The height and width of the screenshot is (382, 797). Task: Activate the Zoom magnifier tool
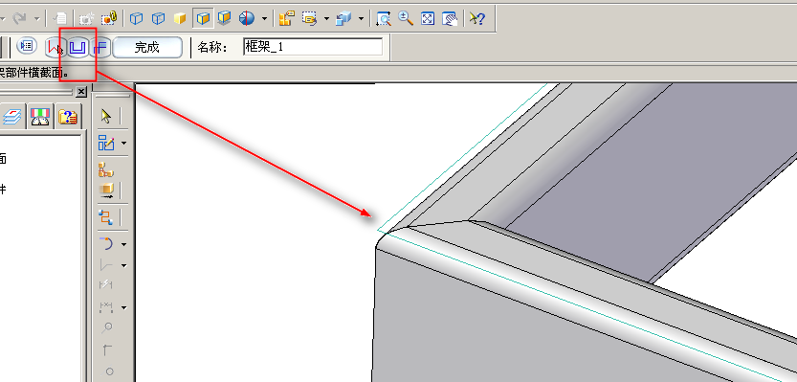(405, 19)
